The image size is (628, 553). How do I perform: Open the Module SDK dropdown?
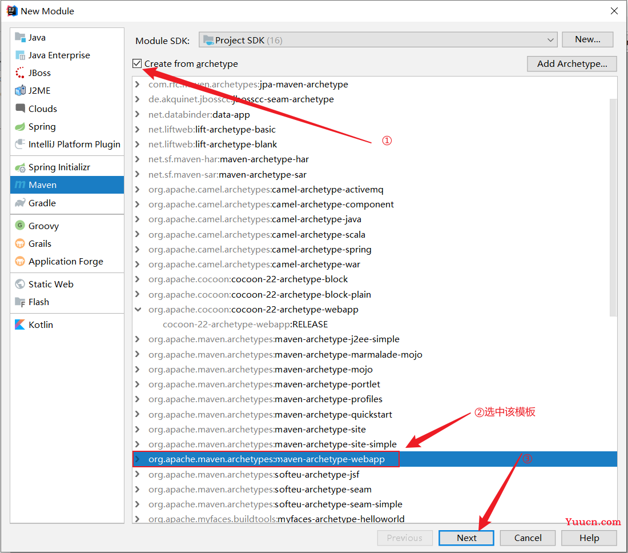point(378,40)
